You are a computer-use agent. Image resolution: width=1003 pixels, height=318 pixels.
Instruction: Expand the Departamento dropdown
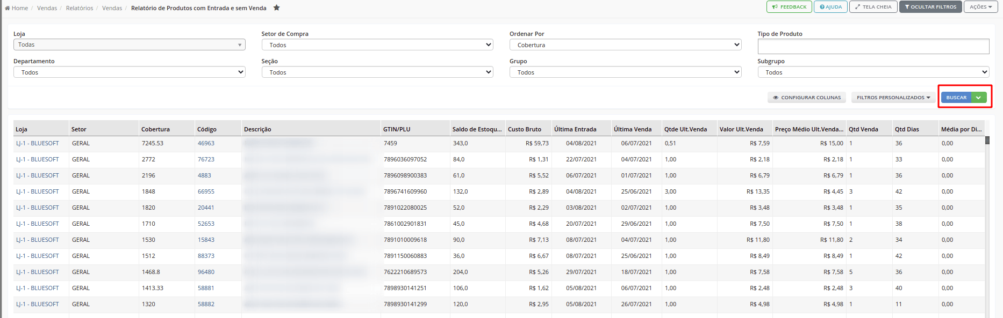[x=130, y=72]
